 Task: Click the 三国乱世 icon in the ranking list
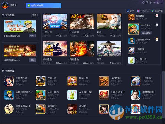(131, 51)
